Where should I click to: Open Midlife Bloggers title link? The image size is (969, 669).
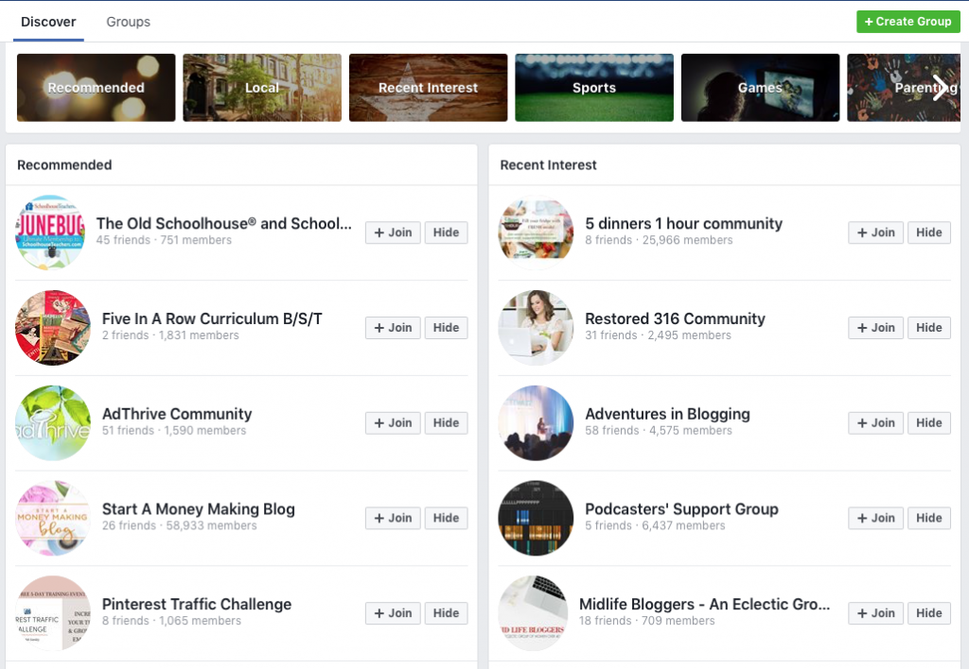[704, 604]
